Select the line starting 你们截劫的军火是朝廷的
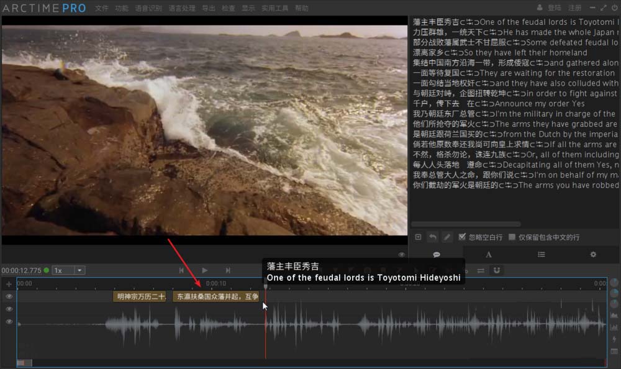 point(515,185)
